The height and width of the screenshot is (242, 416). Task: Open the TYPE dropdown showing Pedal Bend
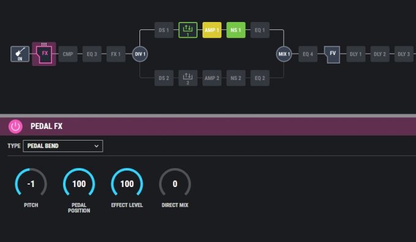63,146
